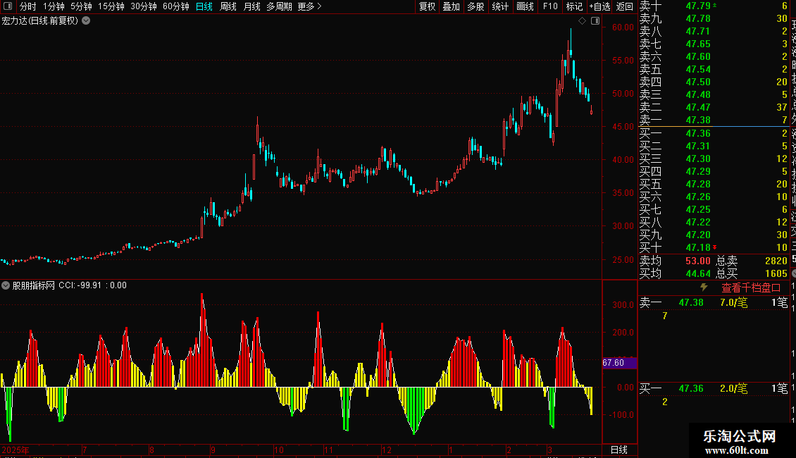Click the 300.0 level on CCI axis
Screen dimensions: 796x458
click(x=623, y=304)
